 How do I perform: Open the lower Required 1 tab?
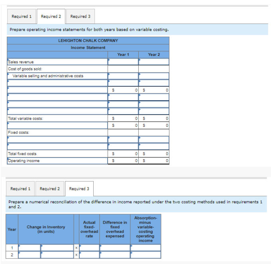point(20,189)
